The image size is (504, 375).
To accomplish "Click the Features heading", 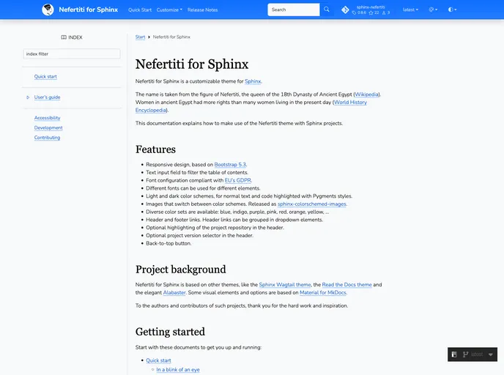I will 155,149.
